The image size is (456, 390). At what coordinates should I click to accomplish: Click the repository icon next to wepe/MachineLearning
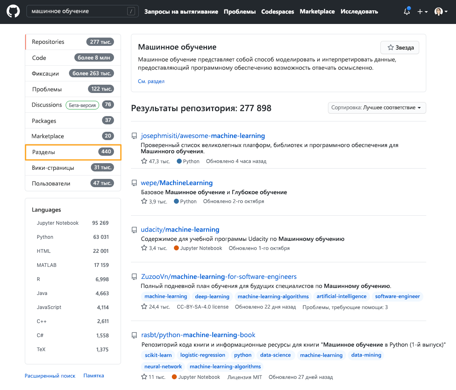click(x=134, y=182)
